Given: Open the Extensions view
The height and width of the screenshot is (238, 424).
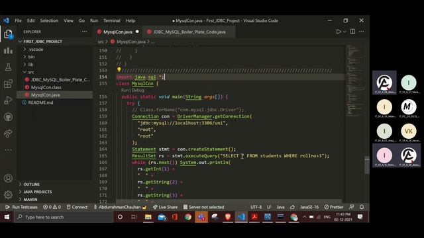Looking at the screenshot, I should coord(8,84).
